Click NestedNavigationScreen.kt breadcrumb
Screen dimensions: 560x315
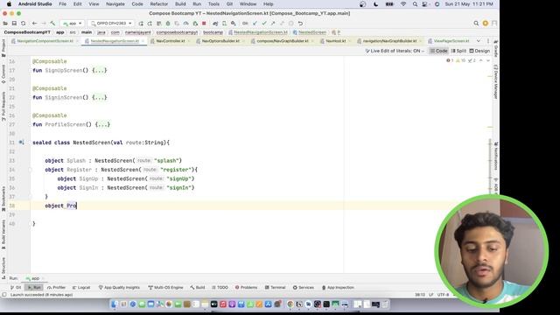(261, 32)
